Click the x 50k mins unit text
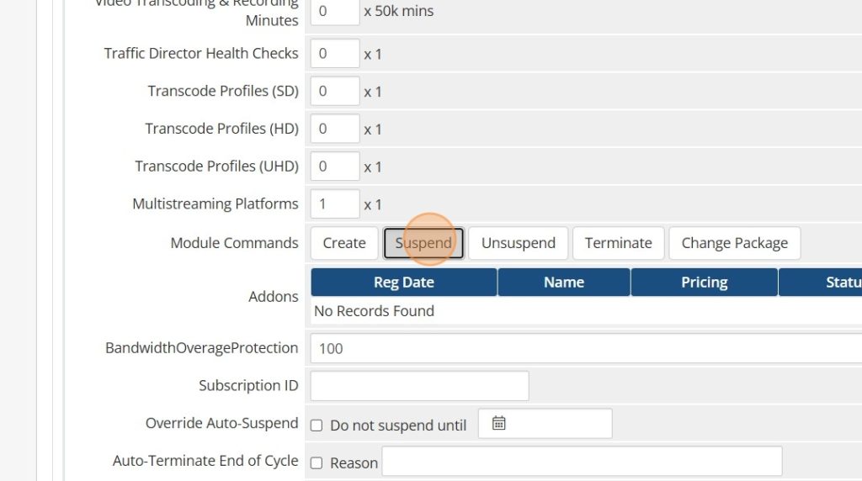 398,11
